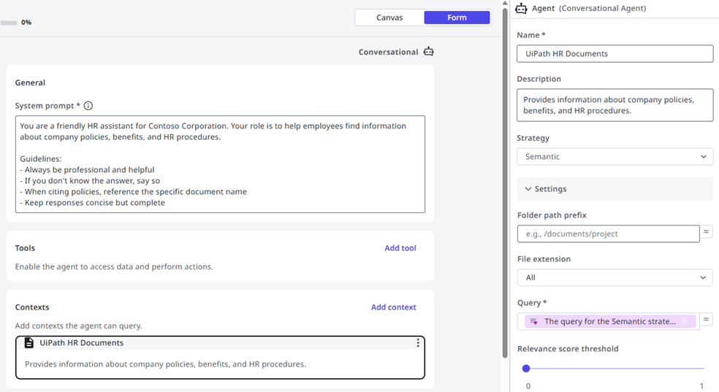Click the options icon beside Folder path prefix
The image size is (719, 392).
707,233
